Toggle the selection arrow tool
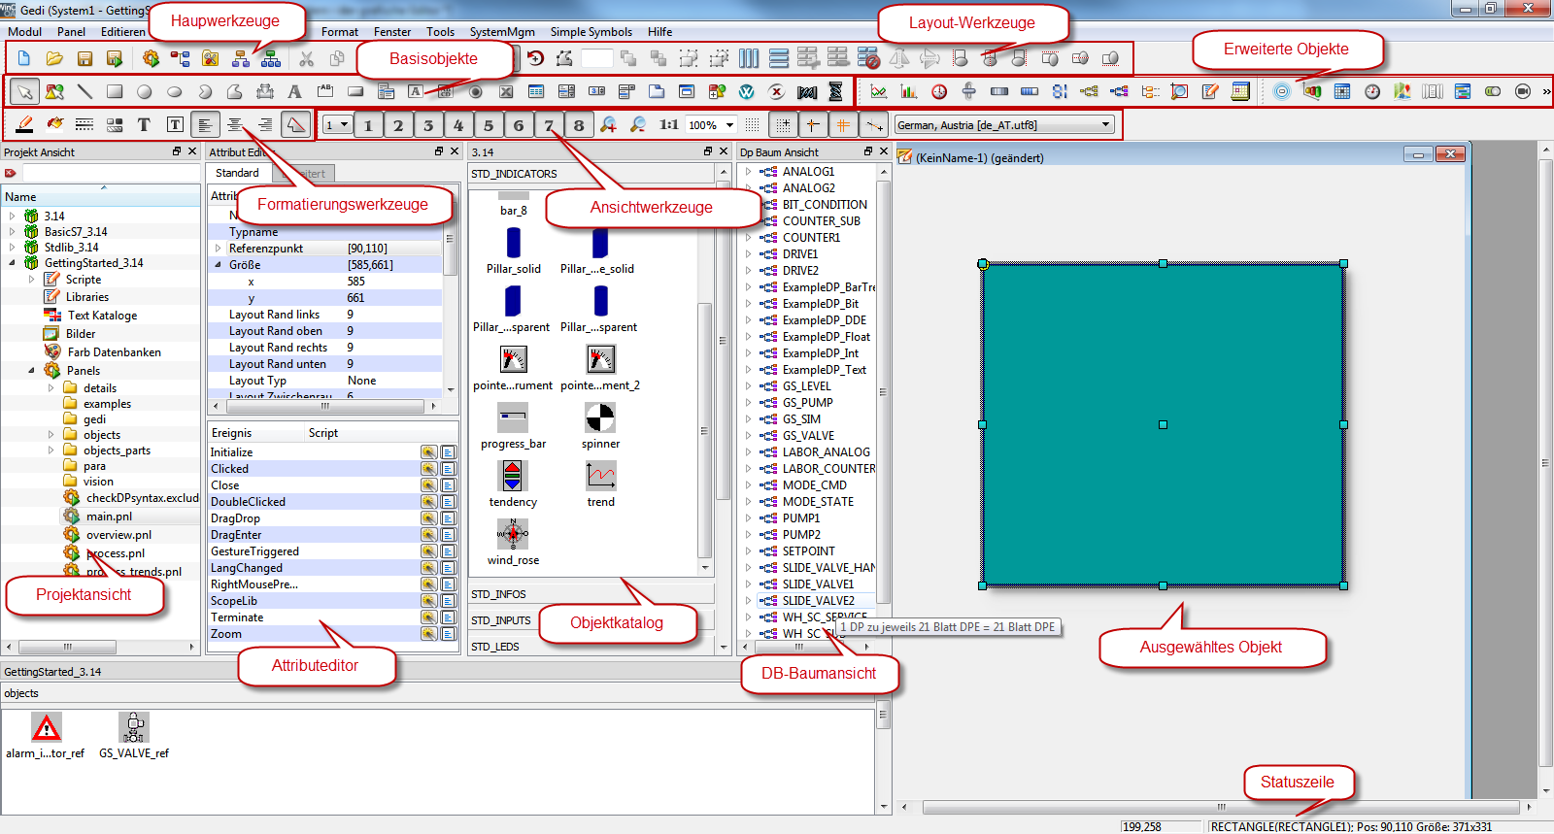1554x834 pixels. 24,91
